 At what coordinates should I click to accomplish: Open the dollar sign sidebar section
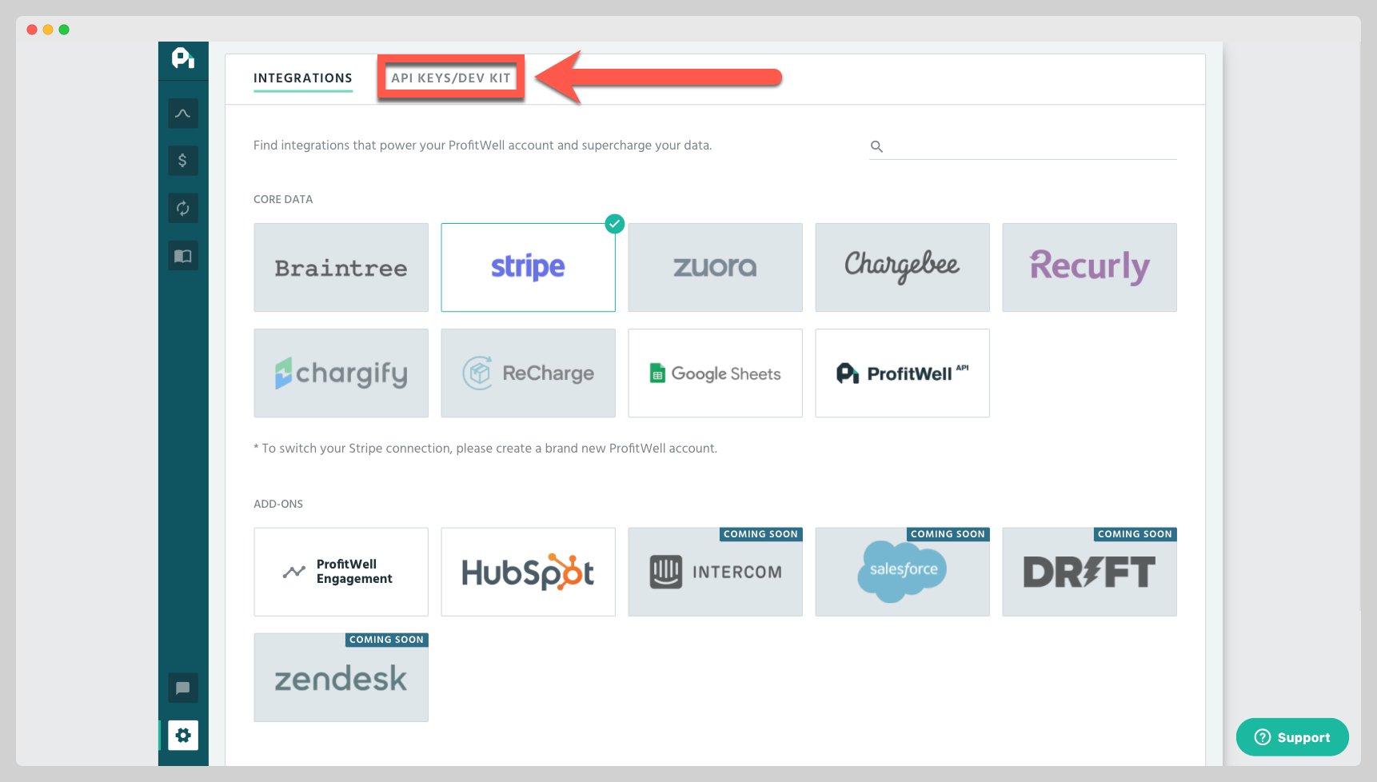pyautogui.click(x=183, y=161)
